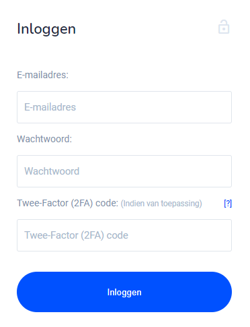Click inside the email address text box

tap(124, 107)
